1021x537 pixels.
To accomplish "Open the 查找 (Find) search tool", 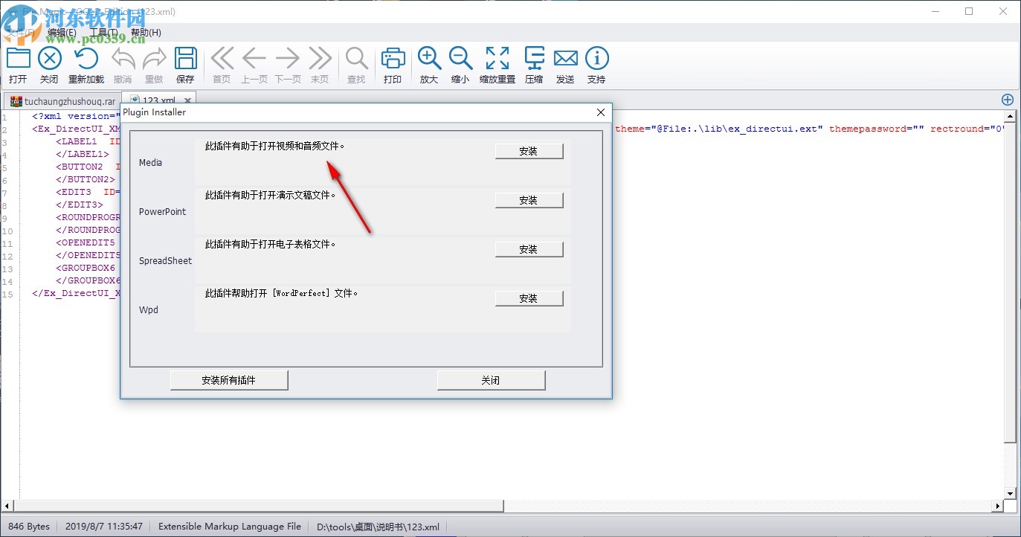I will [356, 59].
